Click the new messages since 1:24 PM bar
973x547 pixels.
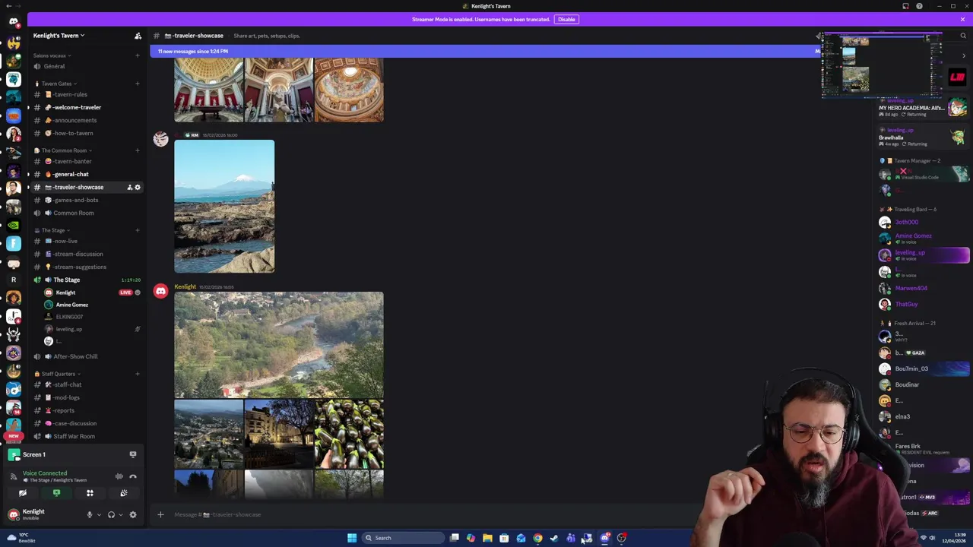tap(486, 51)
